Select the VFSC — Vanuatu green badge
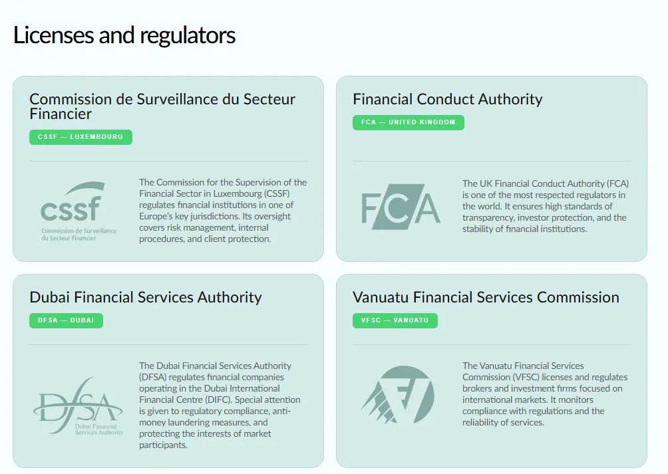668x474 pixels. [x=395, y=320]
